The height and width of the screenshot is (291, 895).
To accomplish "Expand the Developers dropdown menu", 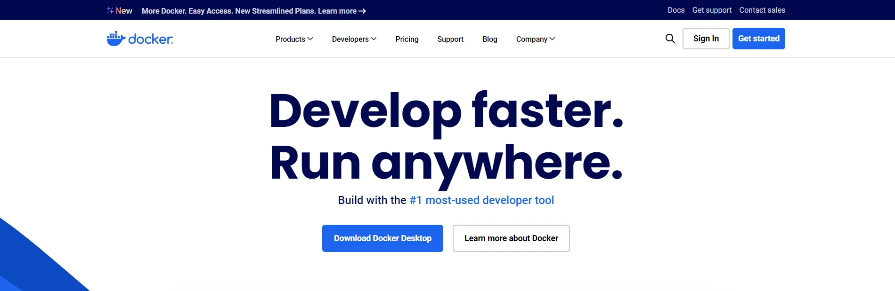I will coord(354,39).
